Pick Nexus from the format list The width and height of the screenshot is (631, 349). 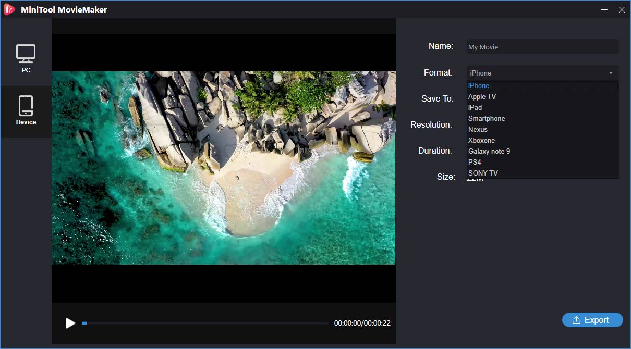[x=542, y=129]
